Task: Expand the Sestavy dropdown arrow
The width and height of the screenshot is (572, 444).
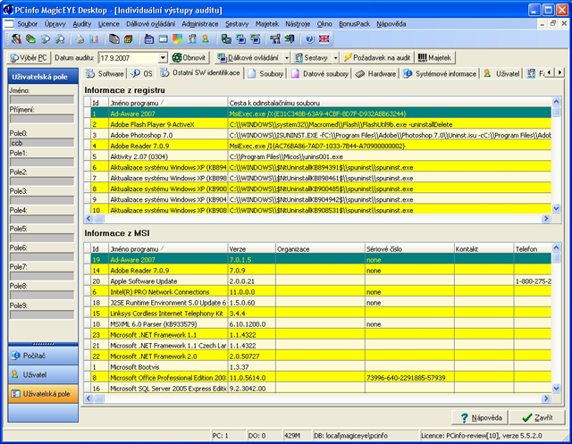Action: [336, 57]
